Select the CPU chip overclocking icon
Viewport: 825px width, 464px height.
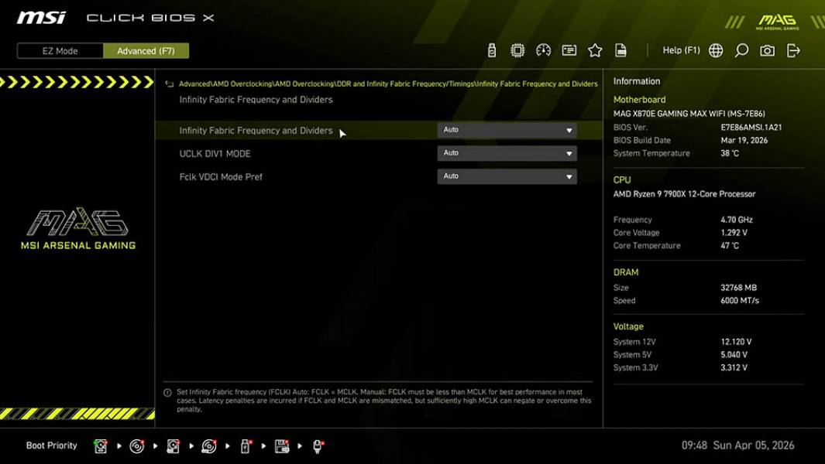click(x=517, y=49)
